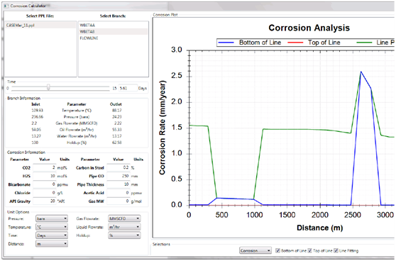Click Top of Line legend entry
The image size is (396, 261).
[x=314, y=43]
